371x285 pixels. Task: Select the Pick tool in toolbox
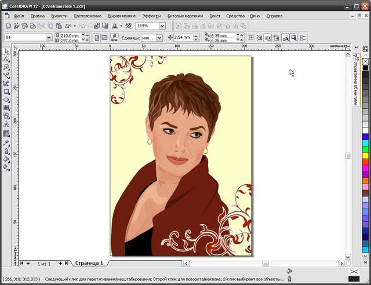tap(6, 52)
